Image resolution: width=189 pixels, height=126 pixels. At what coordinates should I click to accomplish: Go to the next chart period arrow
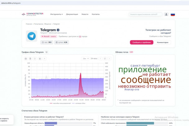click(x=109, y=58)
